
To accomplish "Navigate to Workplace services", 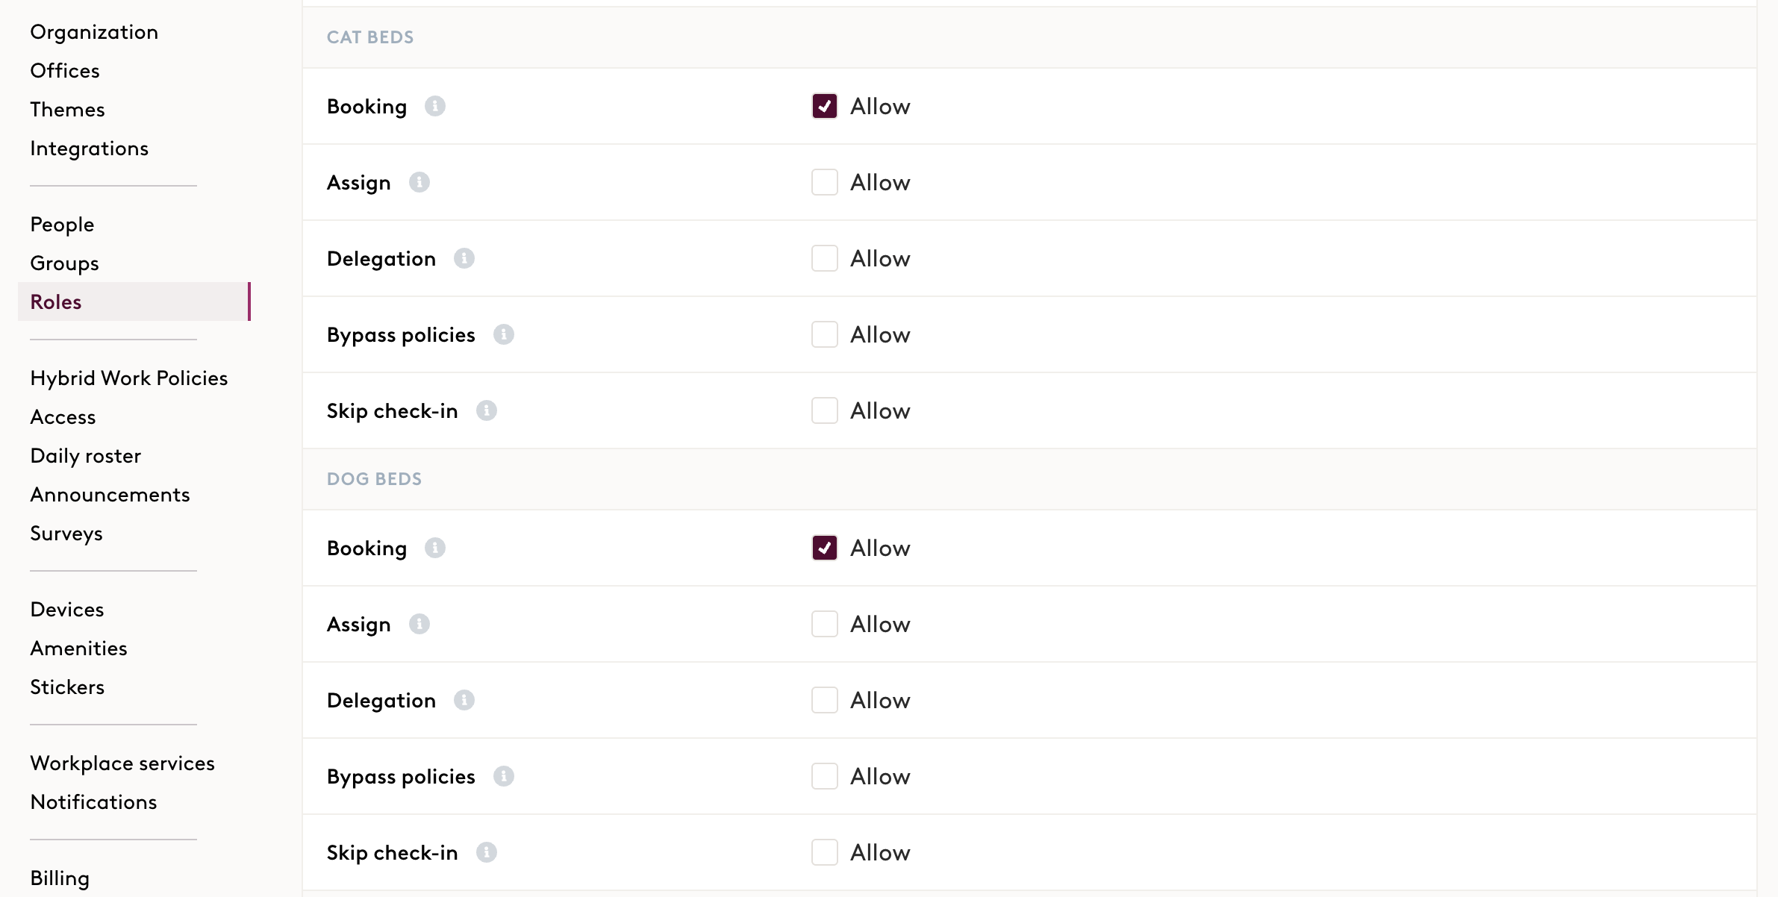I will (122, 763).
